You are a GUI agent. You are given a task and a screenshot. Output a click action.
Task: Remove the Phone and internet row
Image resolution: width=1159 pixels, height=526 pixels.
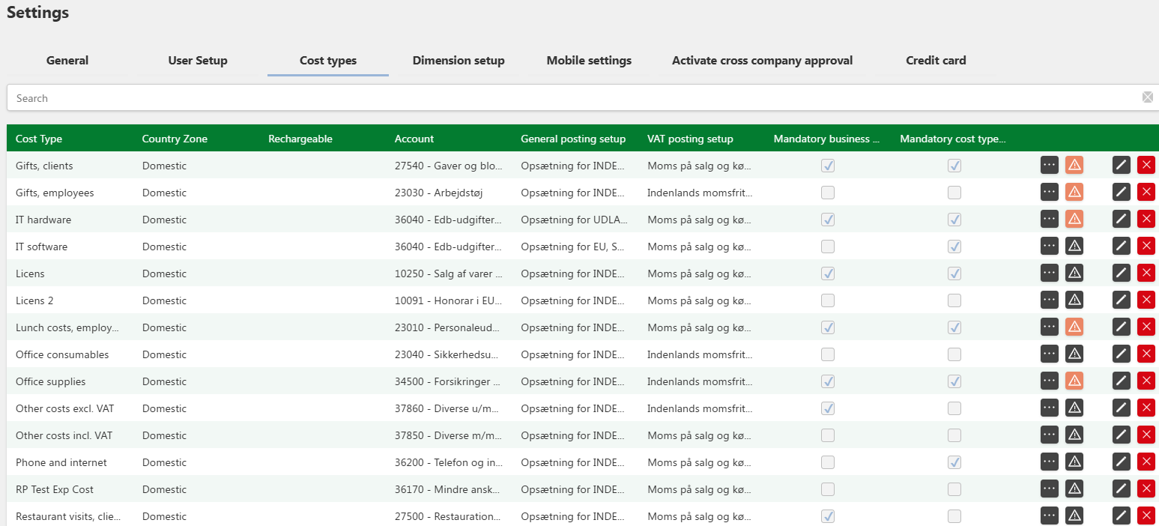point(1146,462)
